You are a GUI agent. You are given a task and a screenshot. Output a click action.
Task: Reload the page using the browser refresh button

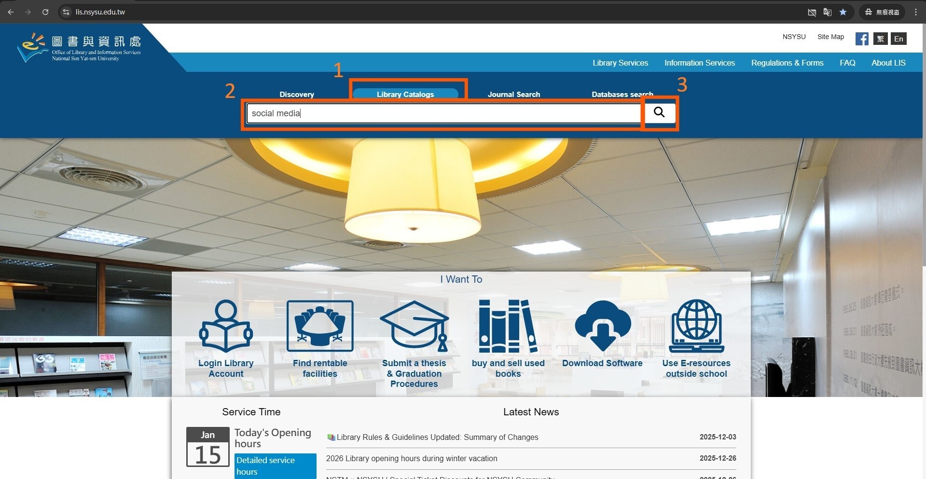[45, 12]
